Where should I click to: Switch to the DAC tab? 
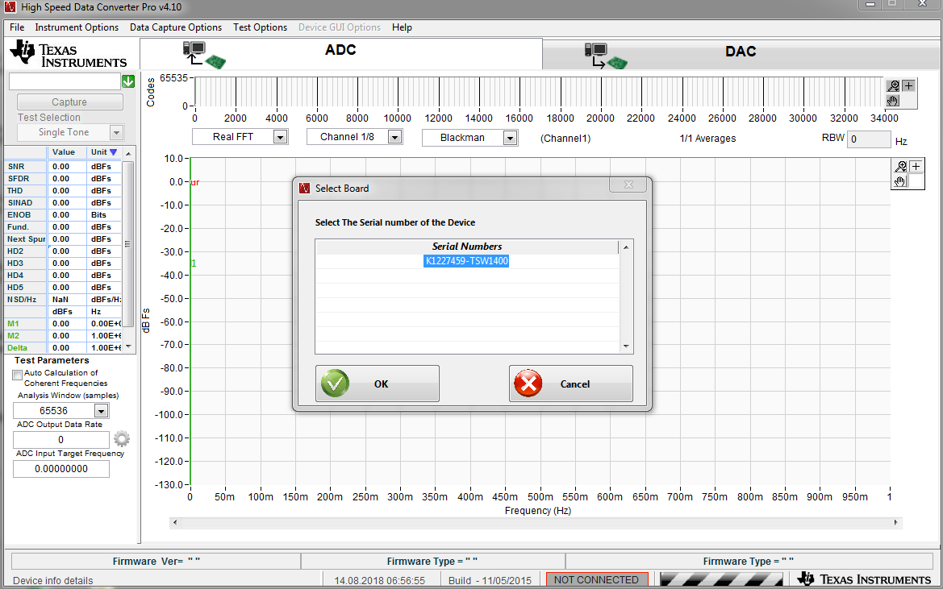[741, 55]
